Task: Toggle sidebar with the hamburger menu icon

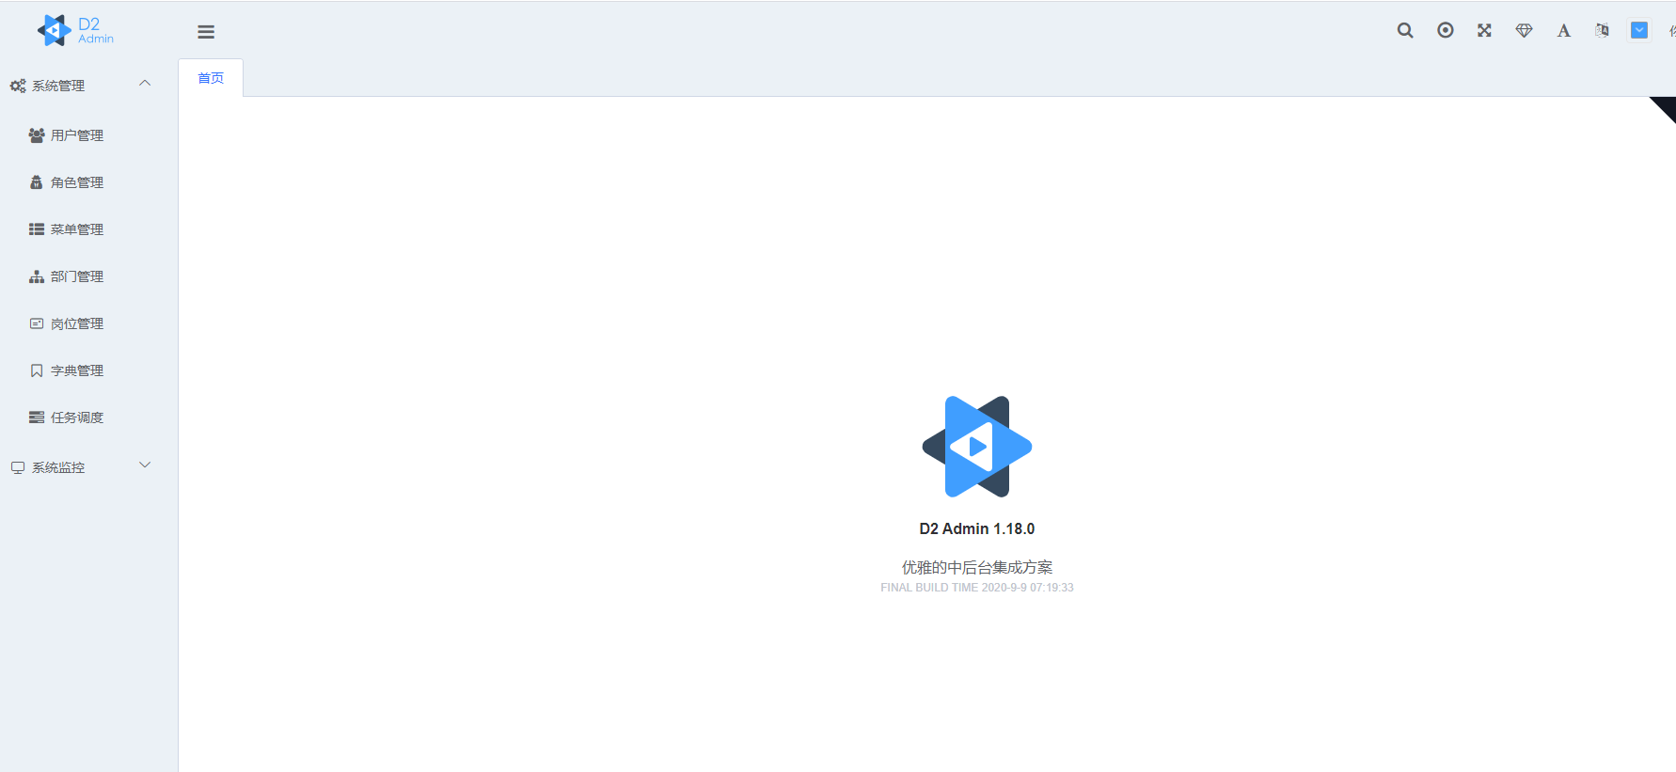Action: (206, 32)
